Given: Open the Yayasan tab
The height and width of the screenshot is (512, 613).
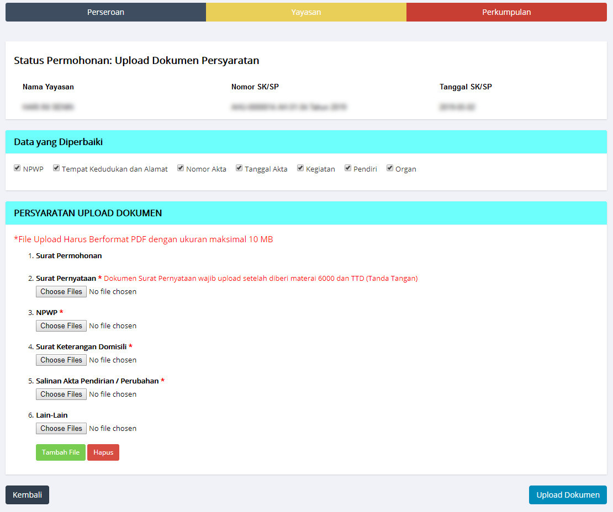Looking at the screenshot, I should pyautogui.click(x=306, y=12).
